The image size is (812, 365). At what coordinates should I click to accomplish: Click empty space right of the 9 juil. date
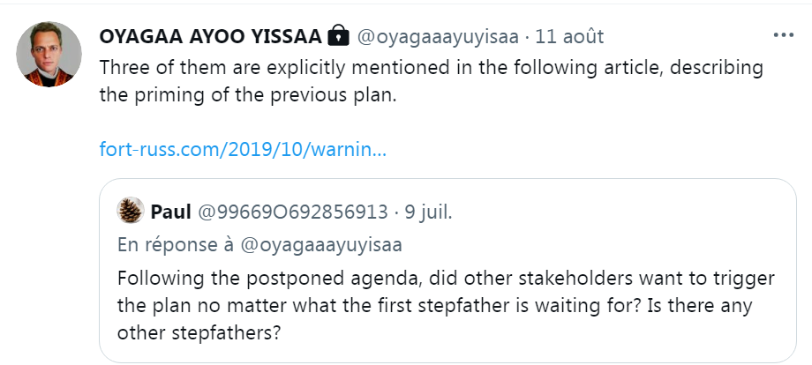point(618,212)
